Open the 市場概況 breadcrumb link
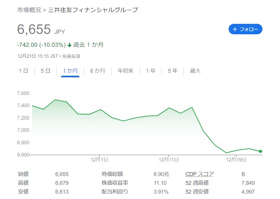Image resolution: width=280 pixels, height=199 pixels. coord(29,10)
